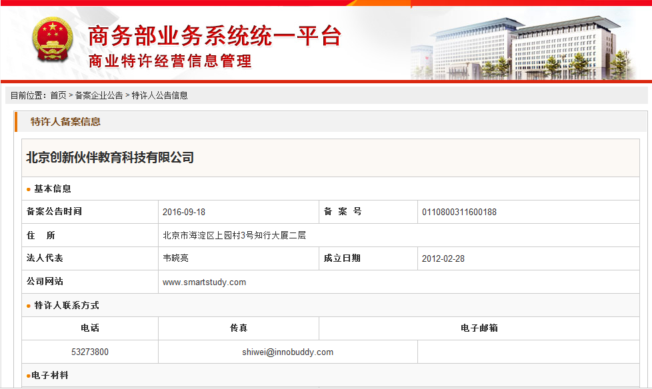Open the 首页 breadcrumb link
This screenshot has width=652, height=389.
(58, 95)
